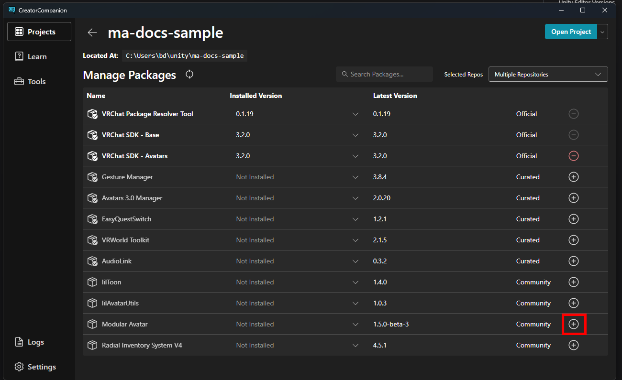
Task: Click the Radial Inventory System V4 name
Action: (142, 345)
